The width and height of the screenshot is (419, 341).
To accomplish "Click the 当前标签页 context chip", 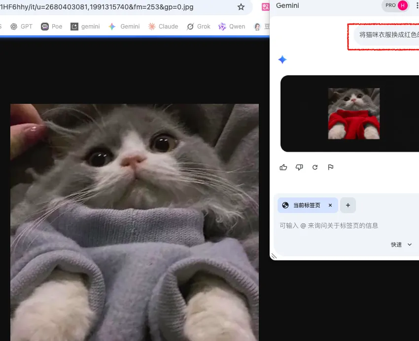I will coord(308,205).
